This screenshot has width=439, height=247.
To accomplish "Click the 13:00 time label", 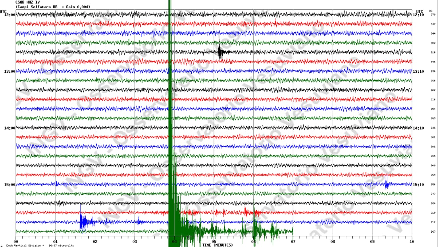I will click(9, 71).
